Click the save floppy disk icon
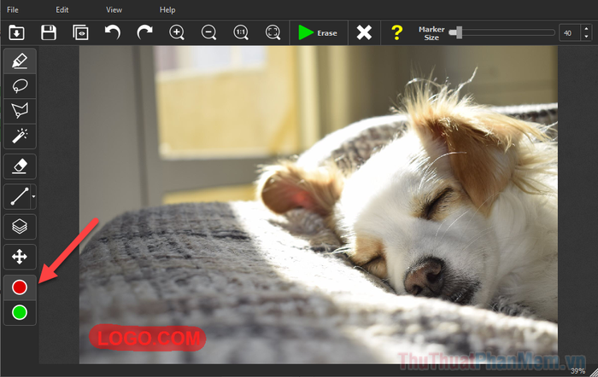Image resolution: width=598 pixels, height=377 pixels. pos(49,32)
